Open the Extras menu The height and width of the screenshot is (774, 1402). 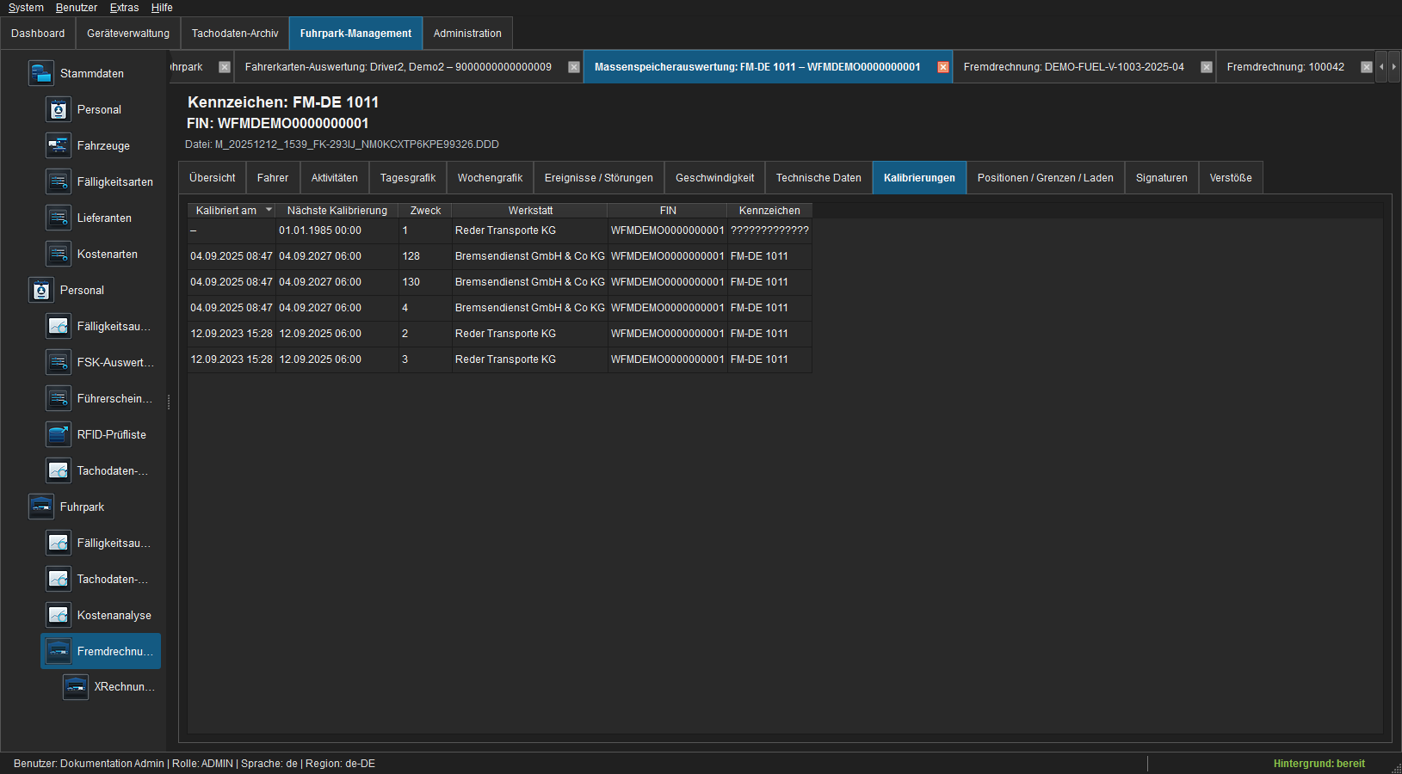click(124, 8)
